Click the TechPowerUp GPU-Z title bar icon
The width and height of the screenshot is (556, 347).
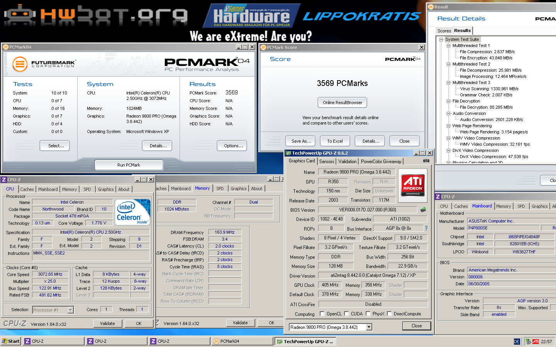pyautogui.click(x=288, y=153)
